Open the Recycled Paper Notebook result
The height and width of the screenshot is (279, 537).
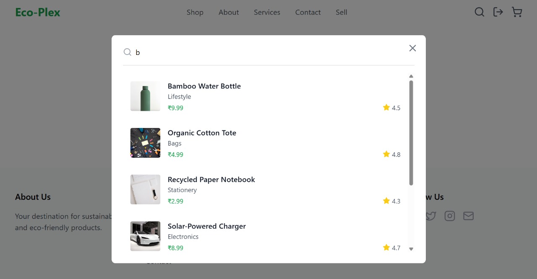[211, 180]
